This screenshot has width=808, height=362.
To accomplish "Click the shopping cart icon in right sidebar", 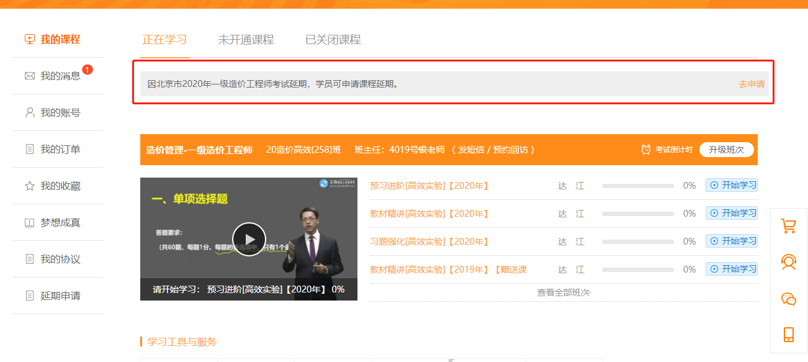I will [x=788, y=226].
